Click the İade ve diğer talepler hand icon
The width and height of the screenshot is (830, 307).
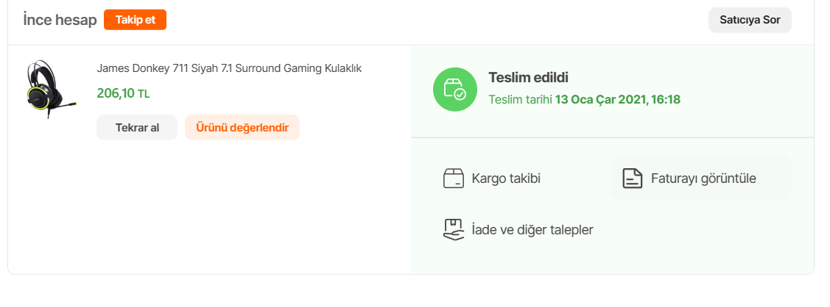coord(454,230)
